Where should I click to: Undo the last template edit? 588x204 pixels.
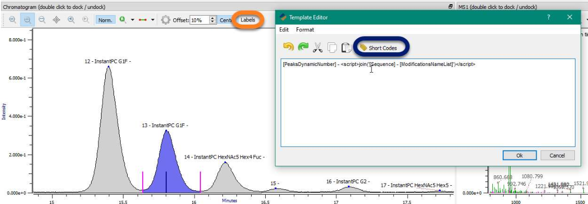click(288, 47)
